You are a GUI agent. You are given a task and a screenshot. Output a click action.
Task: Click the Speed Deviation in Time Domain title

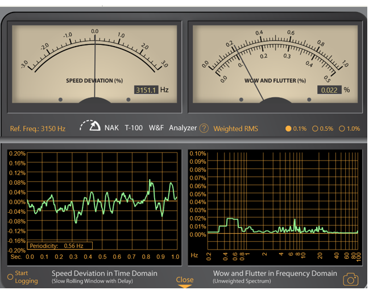tap(104, 274)
